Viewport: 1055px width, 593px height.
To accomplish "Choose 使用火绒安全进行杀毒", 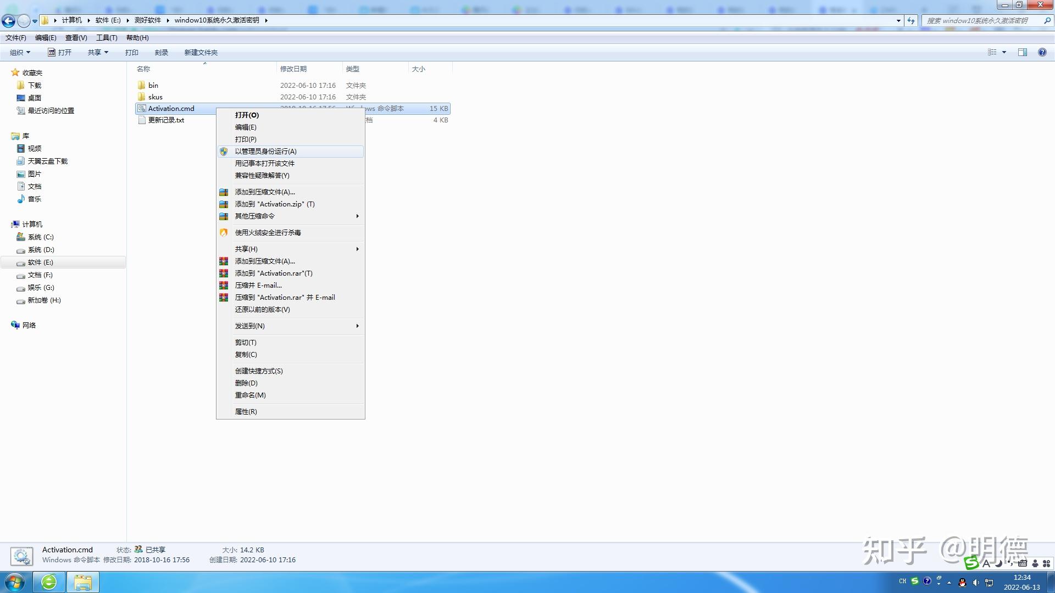I will point(290,233).
